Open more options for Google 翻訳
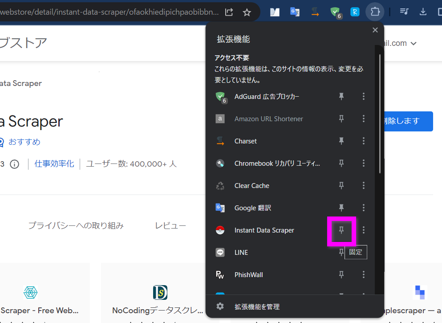 (364, 208)
